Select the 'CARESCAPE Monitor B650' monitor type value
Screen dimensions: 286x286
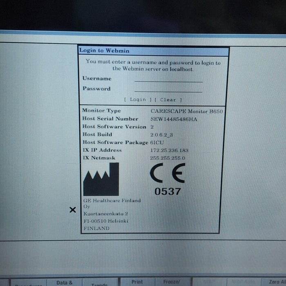[187, 111]
